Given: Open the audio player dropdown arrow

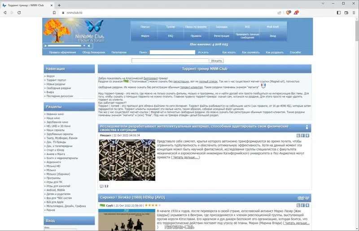Looking at the screenshot, I should pyautogui.click(x=84, y=46).
